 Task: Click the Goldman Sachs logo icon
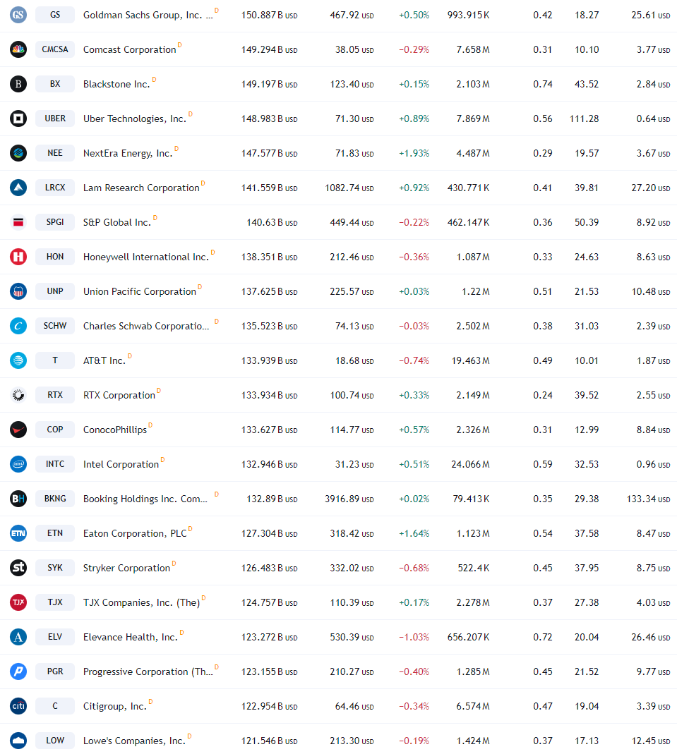[18, 15]
